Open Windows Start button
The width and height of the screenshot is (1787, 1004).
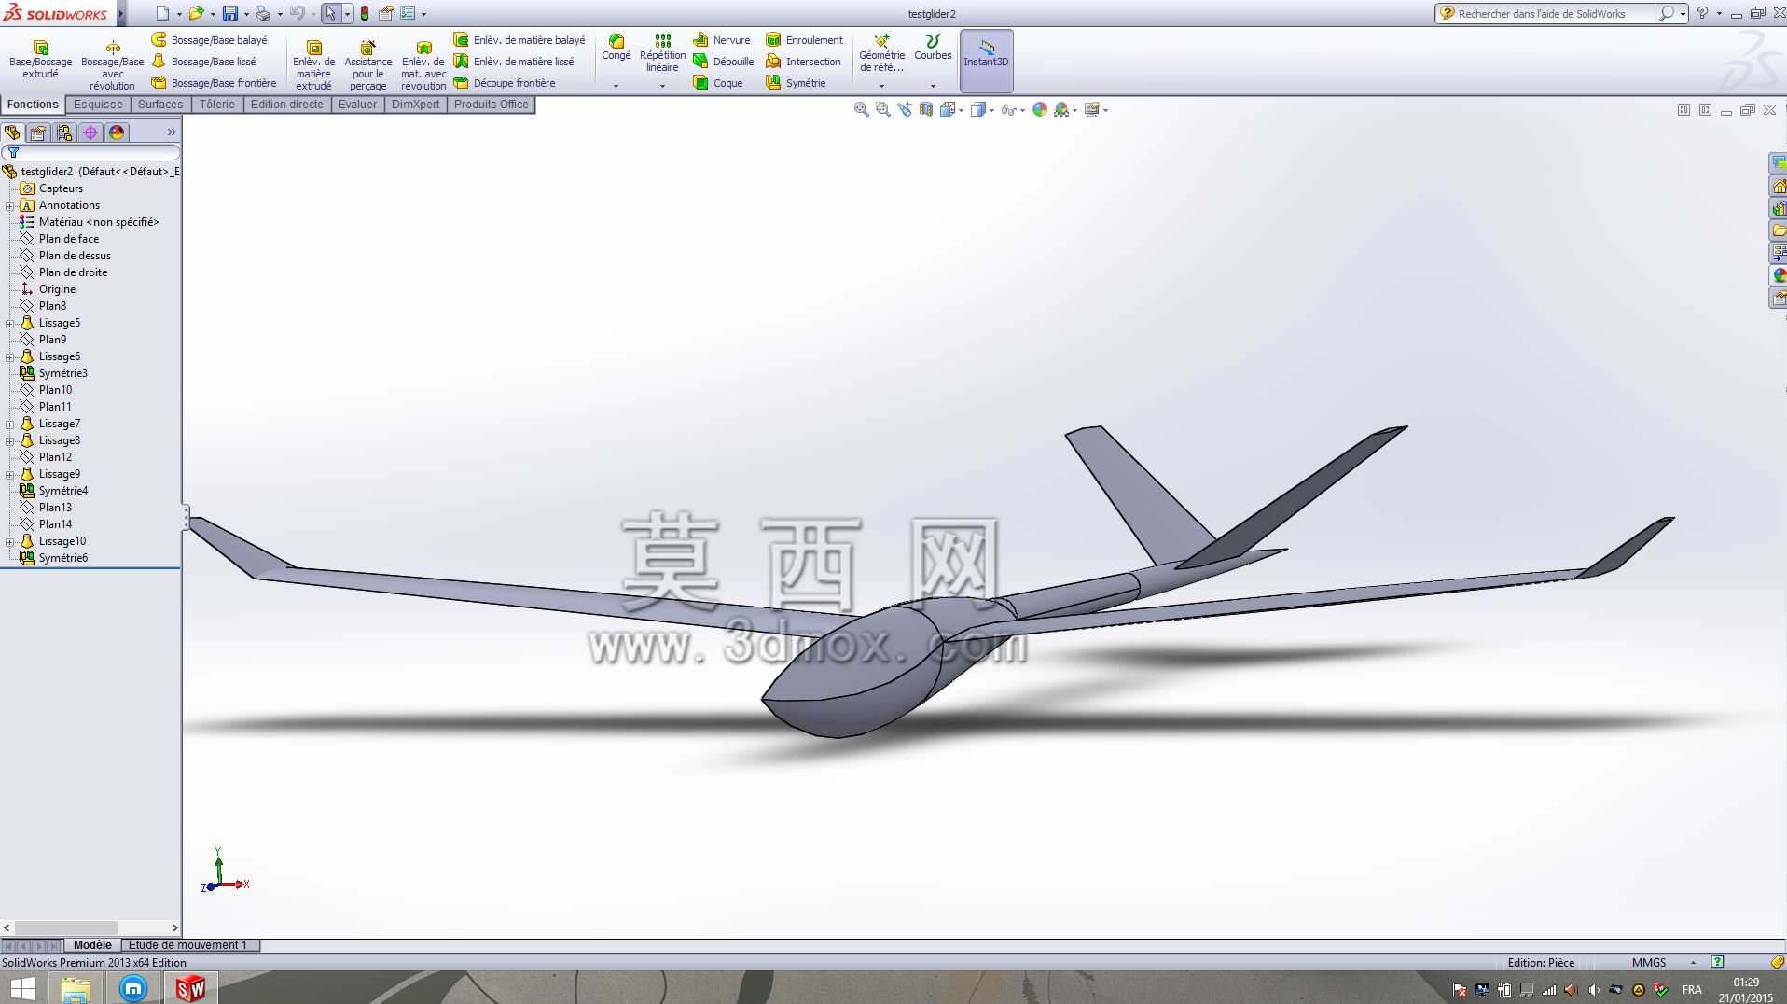click(x=22, y=988)
